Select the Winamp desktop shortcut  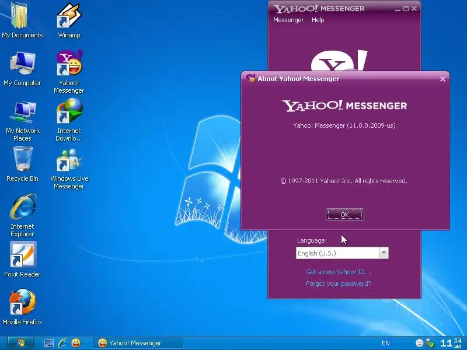69,20
